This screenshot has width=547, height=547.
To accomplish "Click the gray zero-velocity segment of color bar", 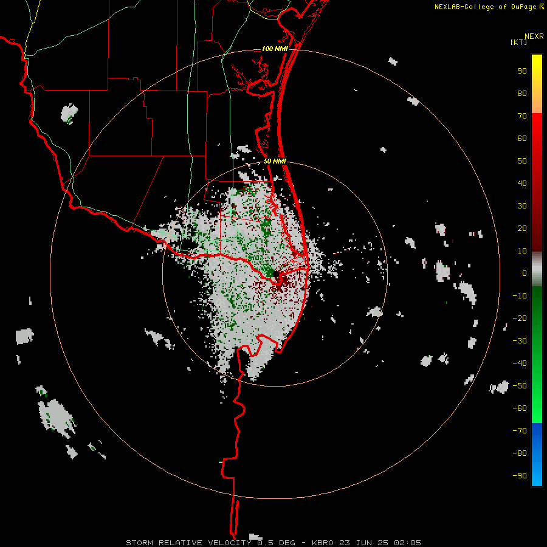I will (537, 269).
